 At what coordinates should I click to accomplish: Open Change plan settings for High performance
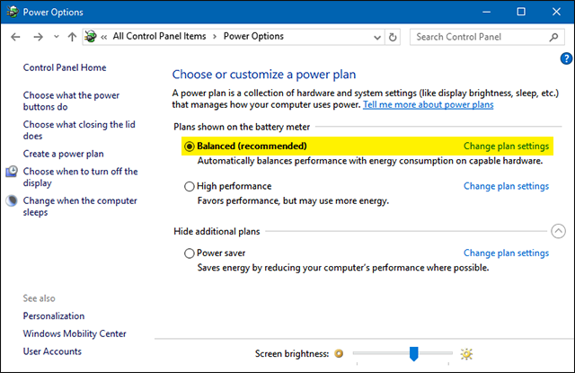[x=506, y=186]
